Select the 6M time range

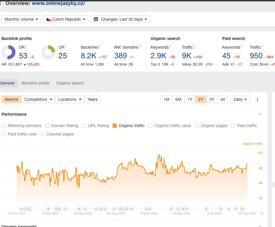(x=178, y=99)
